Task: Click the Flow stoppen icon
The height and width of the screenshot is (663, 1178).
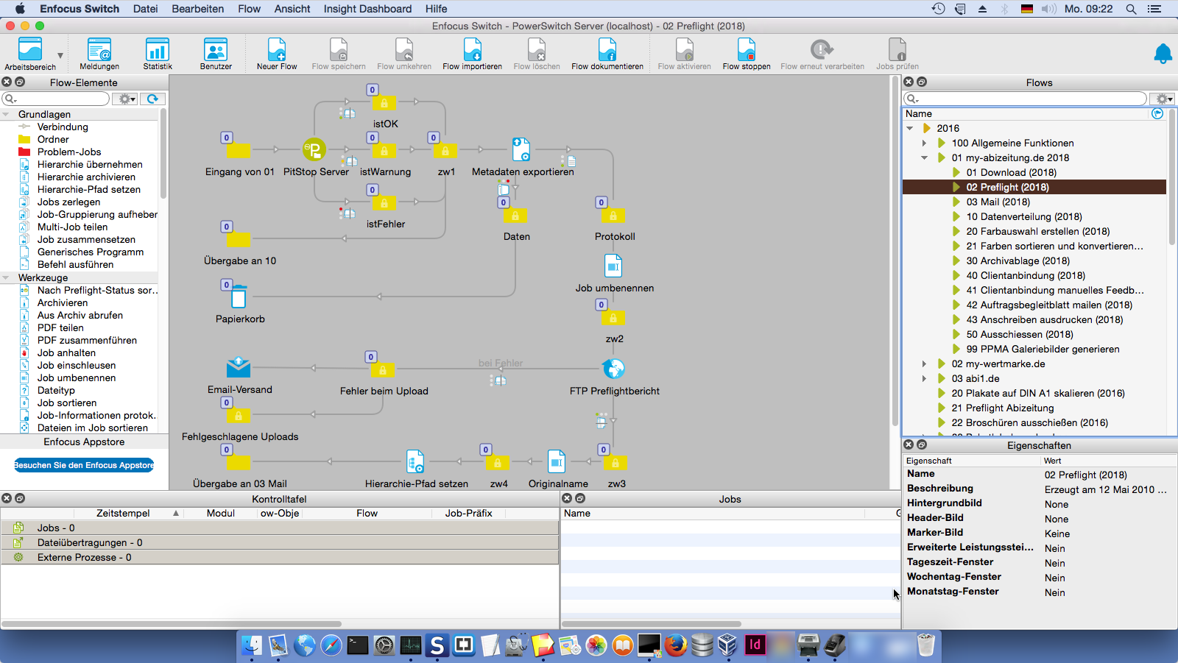Action: 747,50
